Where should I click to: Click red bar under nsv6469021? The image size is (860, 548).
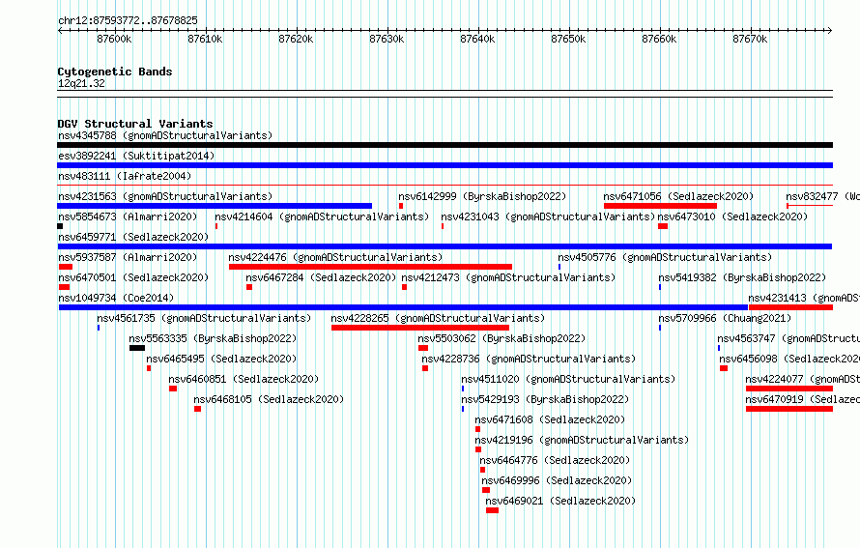[x=492, y=510]
